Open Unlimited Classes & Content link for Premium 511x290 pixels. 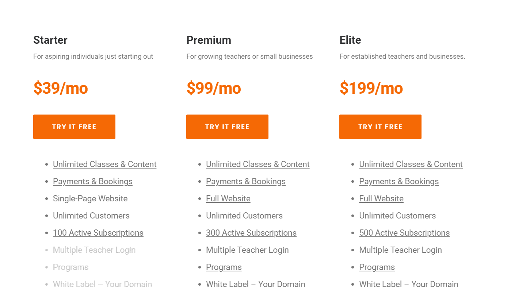[x=258, y=164]
